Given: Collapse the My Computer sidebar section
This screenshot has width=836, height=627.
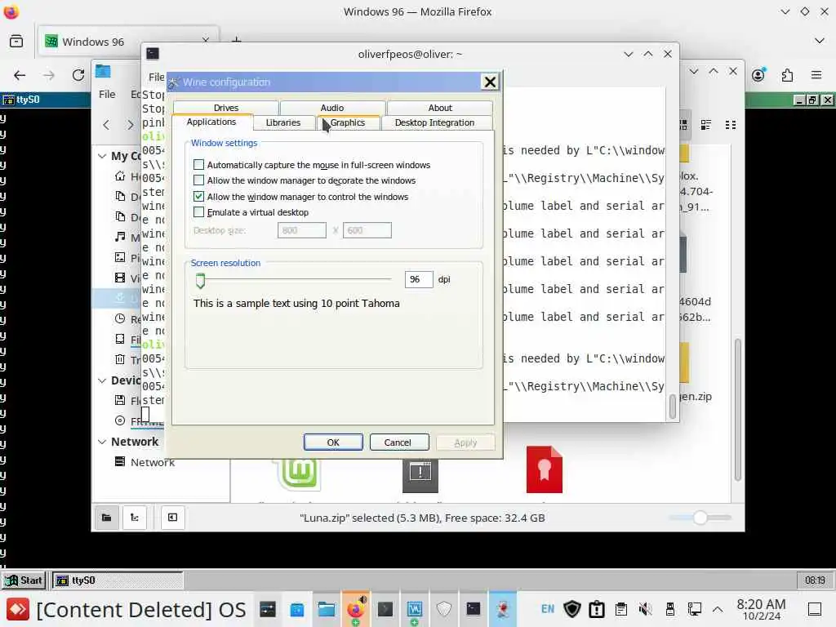Looking at the screenshot, I should (x=102, y=156).
